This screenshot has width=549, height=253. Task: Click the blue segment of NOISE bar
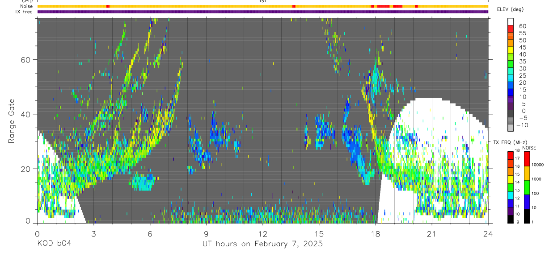click(527, 202)
